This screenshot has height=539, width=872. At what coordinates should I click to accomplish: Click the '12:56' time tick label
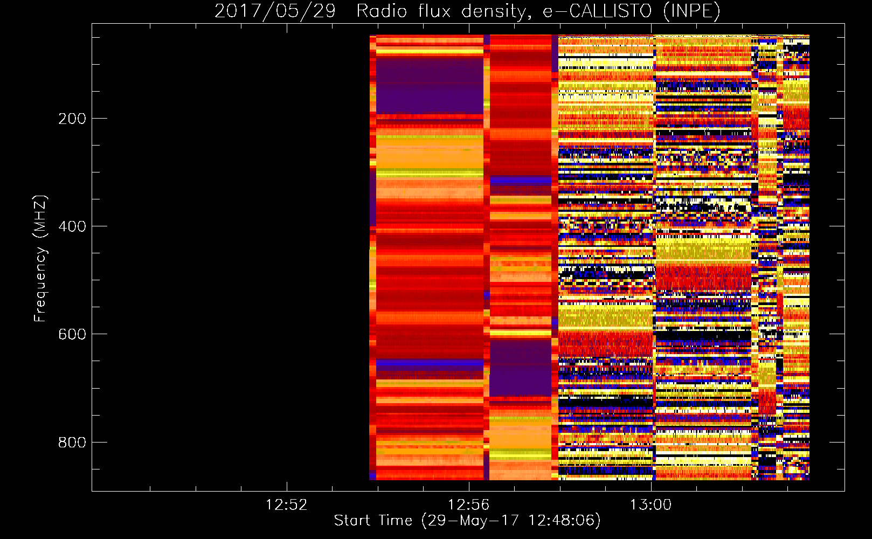pos(468,505)
